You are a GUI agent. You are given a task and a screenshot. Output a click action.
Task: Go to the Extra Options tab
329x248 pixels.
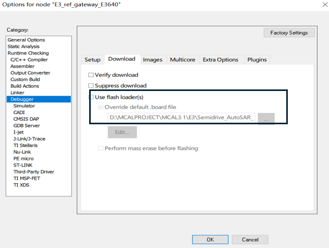coord(220,60)
